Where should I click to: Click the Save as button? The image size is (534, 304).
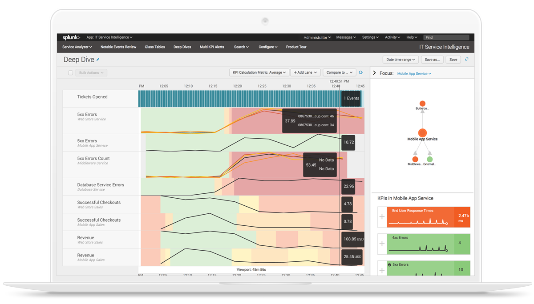click(432, 59)
